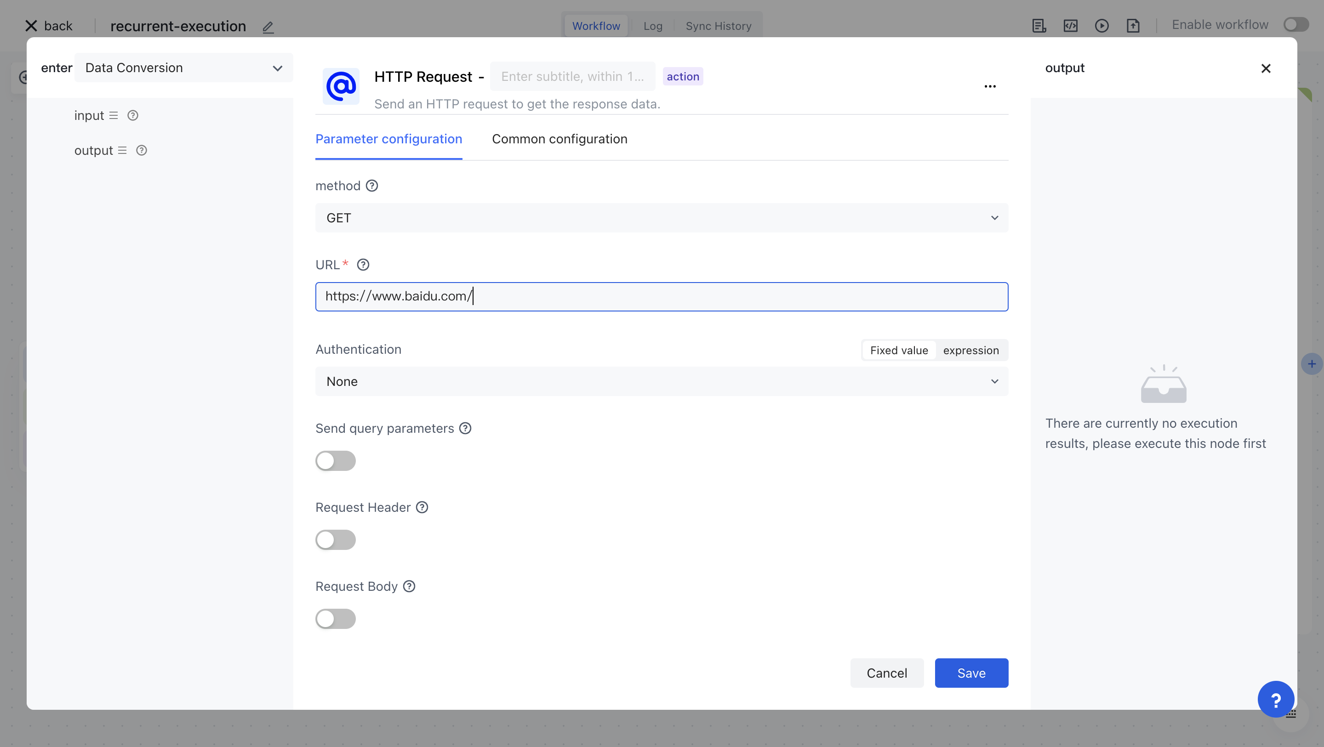Screen dimensions: 1324x747
Task: Select the expression mode option
Action: click(x=970, y=351)
